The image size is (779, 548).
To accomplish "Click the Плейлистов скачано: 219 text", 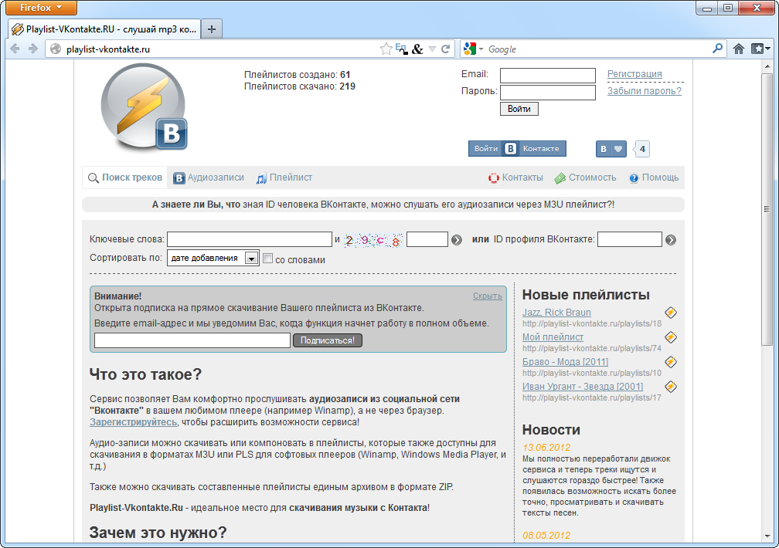I will (300, 86).
